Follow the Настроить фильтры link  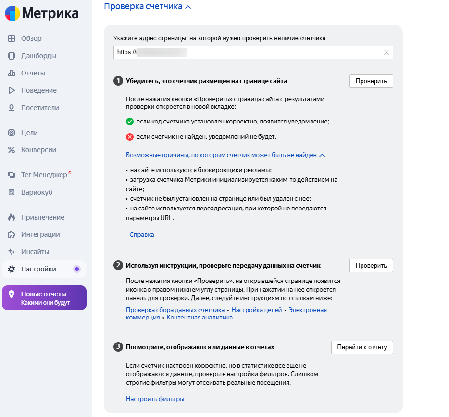pyautogui.click(x=155, y=399)
